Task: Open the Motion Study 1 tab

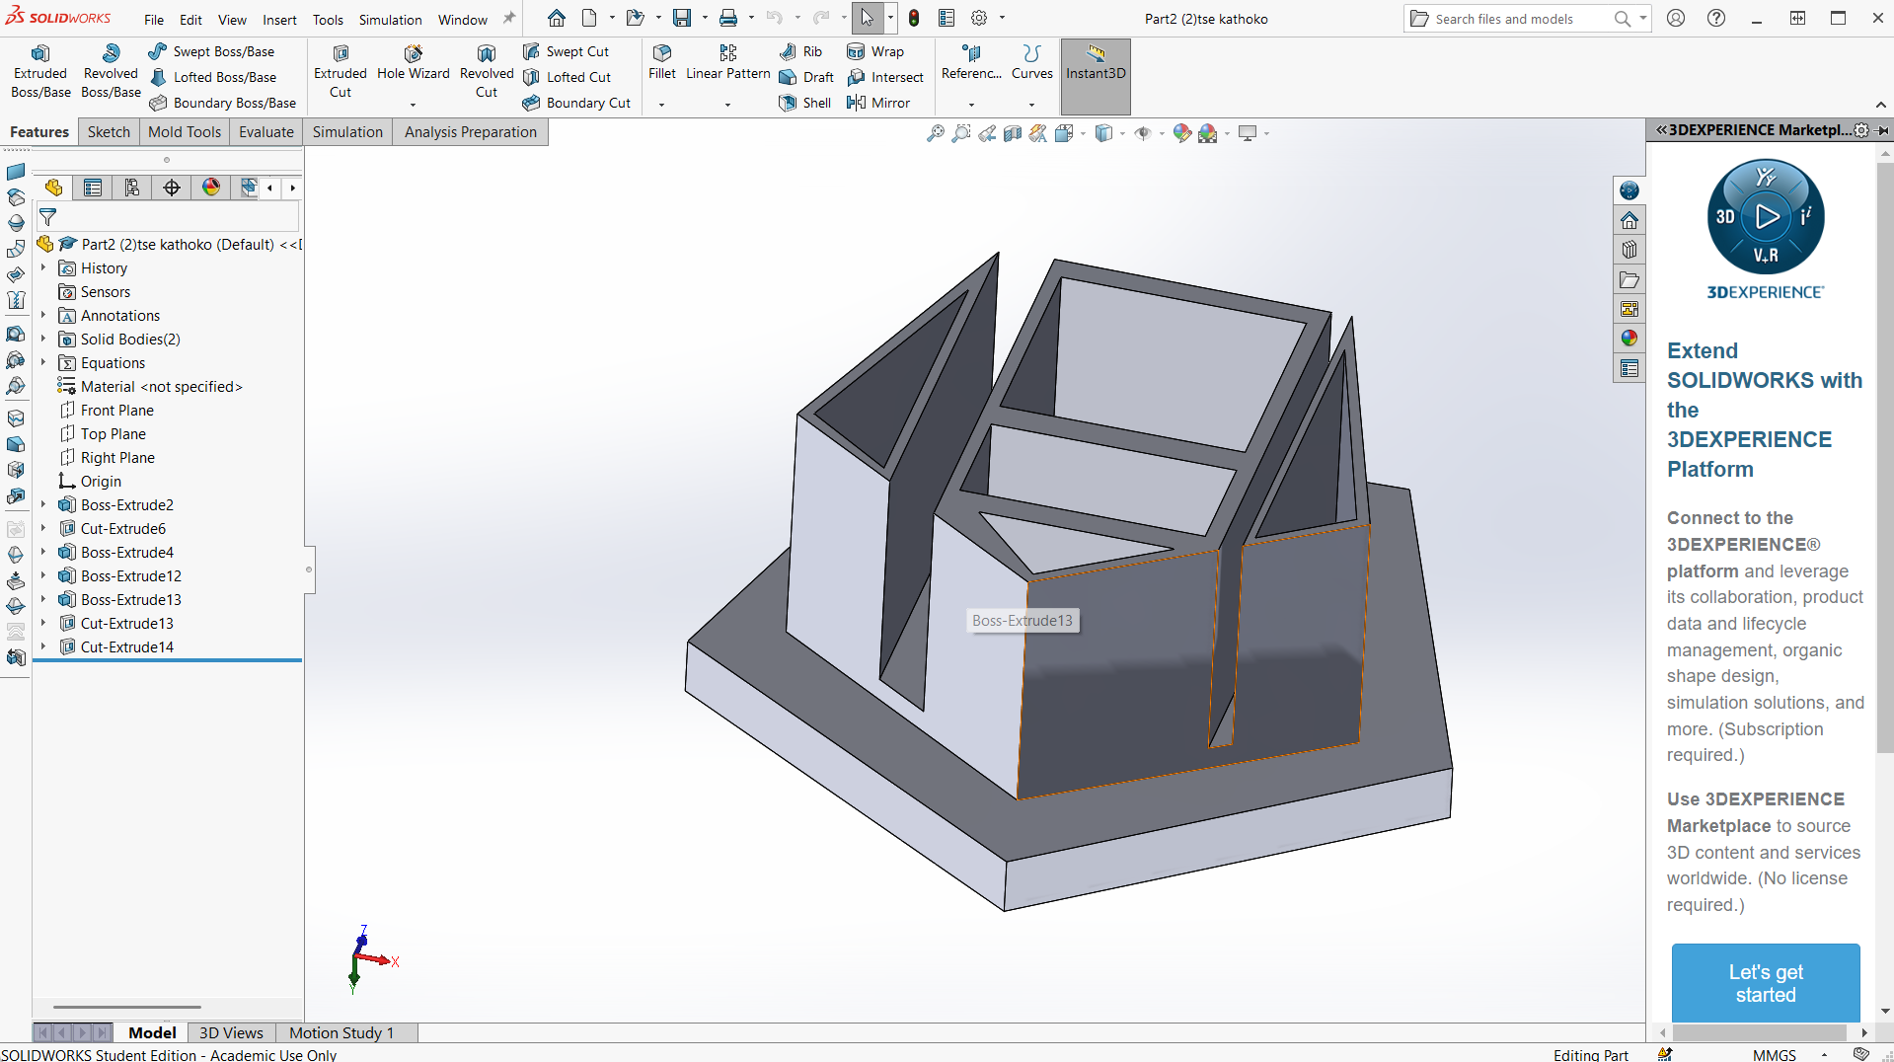Action: 341,1032
